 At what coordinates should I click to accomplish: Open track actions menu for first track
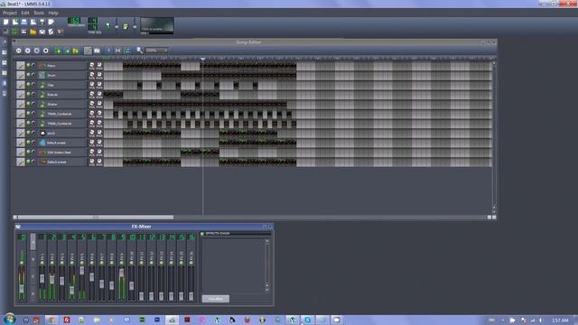click(x=21, y=65)
